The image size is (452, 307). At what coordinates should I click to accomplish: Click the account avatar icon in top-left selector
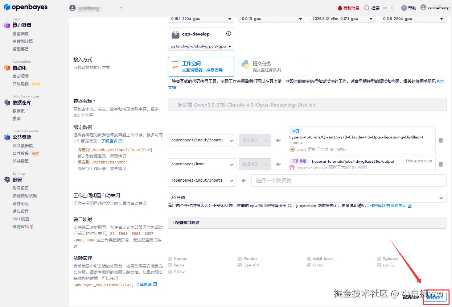[73, 8]
